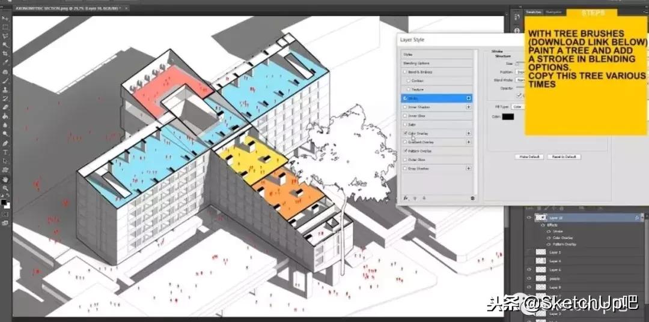Select the Clone Stamp tool

pos(5,89)
